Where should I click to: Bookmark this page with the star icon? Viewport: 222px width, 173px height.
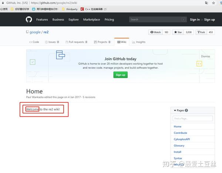213,3
